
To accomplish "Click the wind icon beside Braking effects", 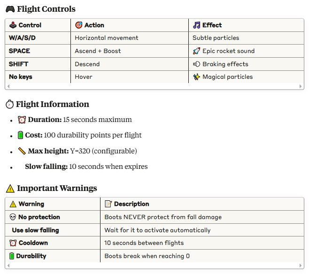I will coord(197,64).
